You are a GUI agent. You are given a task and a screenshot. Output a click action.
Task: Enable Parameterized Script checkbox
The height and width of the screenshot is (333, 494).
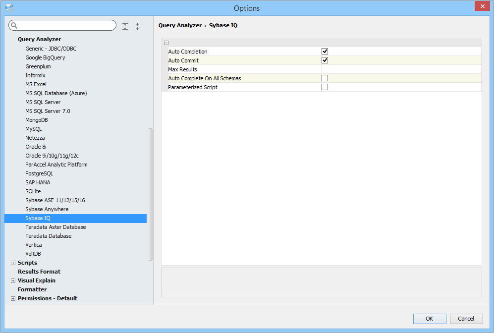click(x=325, y=87)
